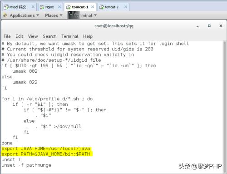
Task: Expand the Places dropdown menu
Action: point(54,15)
